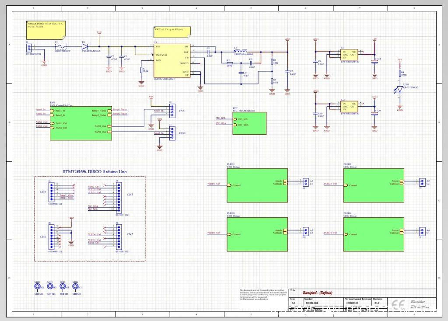448x321 pixels.
Task: Select capacitor C9 symbol
Action: [x=374, y=113]
